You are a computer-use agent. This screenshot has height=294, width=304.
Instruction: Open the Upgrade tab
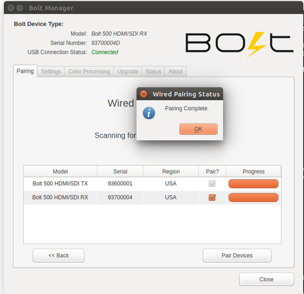(128, 72)
